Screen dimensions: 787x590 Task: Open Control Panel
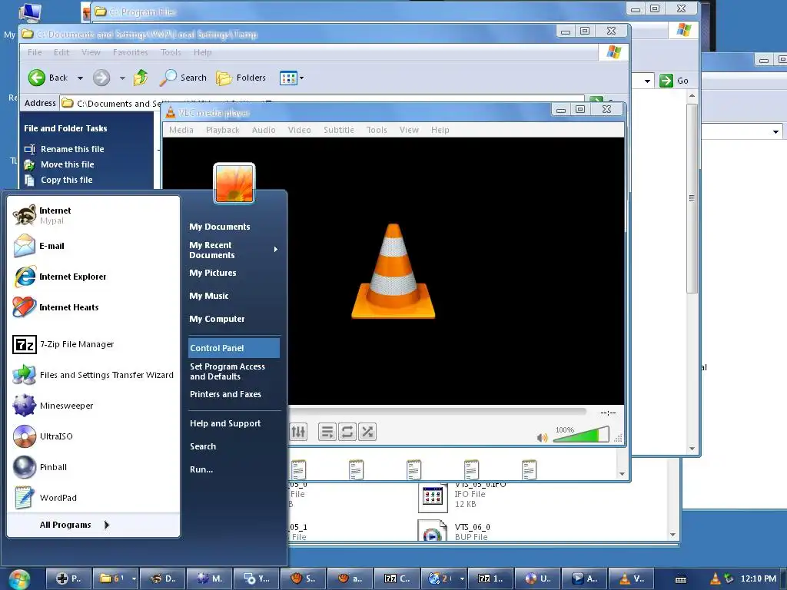(234, 348)
